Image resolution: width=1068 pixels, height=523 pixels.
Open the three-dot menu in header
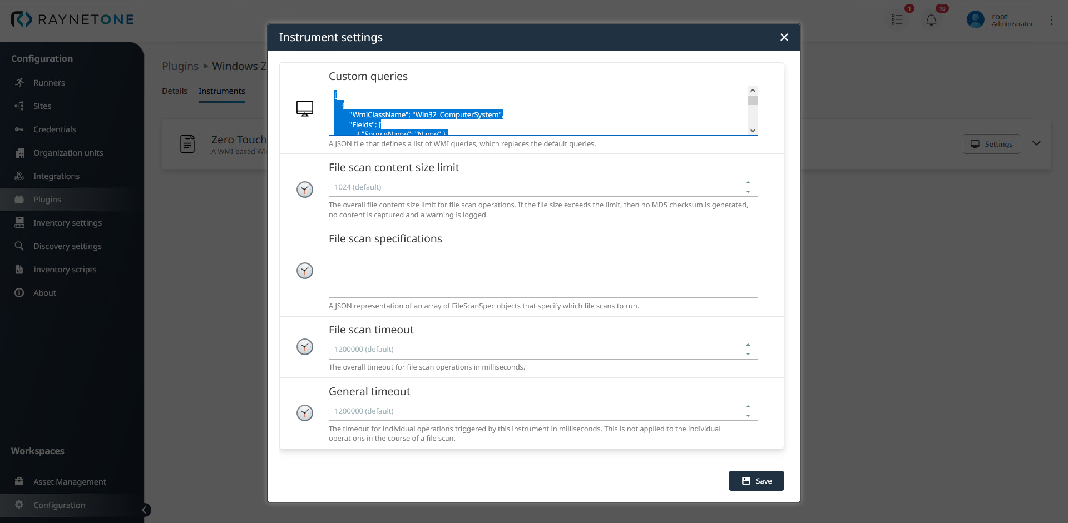(x=1051, y=21)
